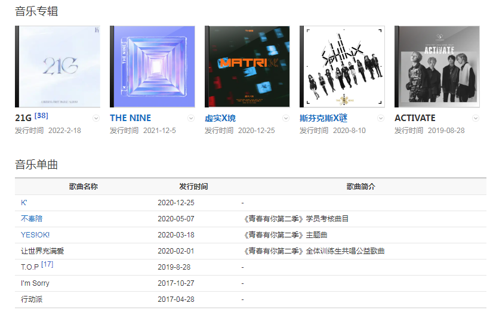This screenshot has width=493, height=309.
Task: Click the 歌曲名称 column header
Action: coord(84,187)
